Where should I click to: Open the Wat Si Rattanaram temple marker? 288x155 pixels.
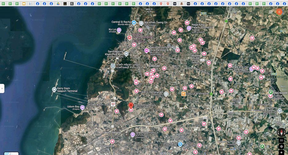pos(166,94)
